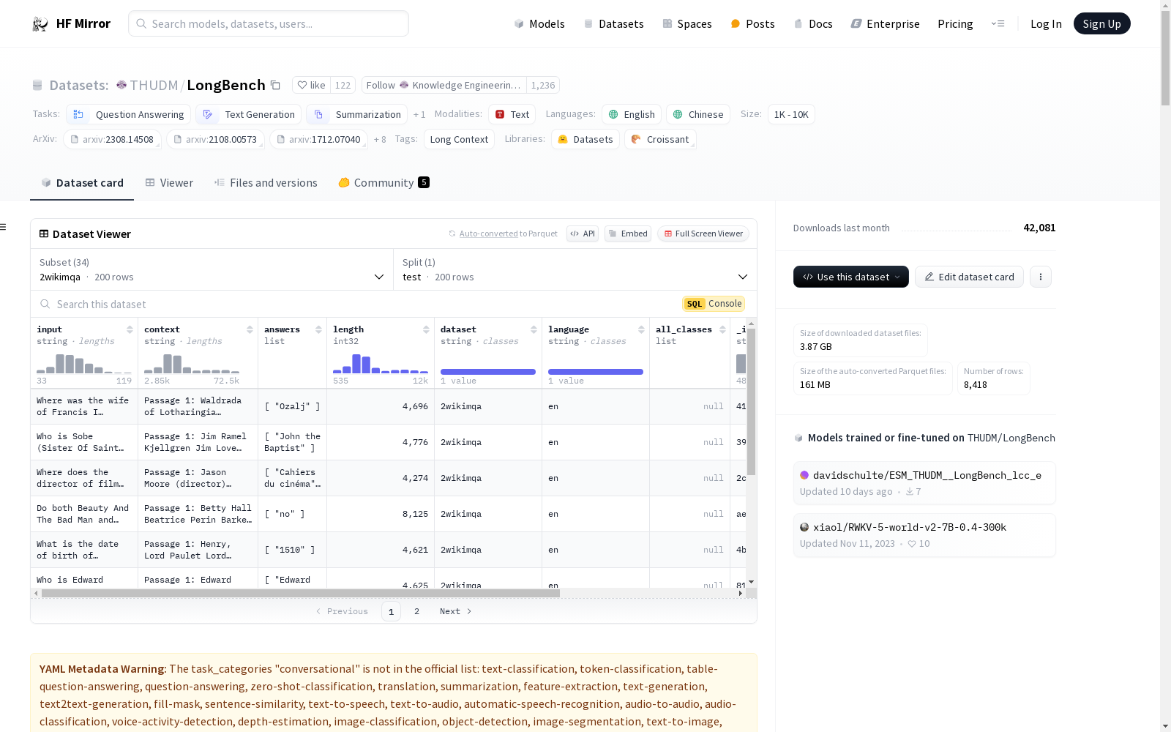Image resolution: width=1171 pixels, height=732 pixels.
Task: Open the three-dot options menu
Action: coord(1040,277)
